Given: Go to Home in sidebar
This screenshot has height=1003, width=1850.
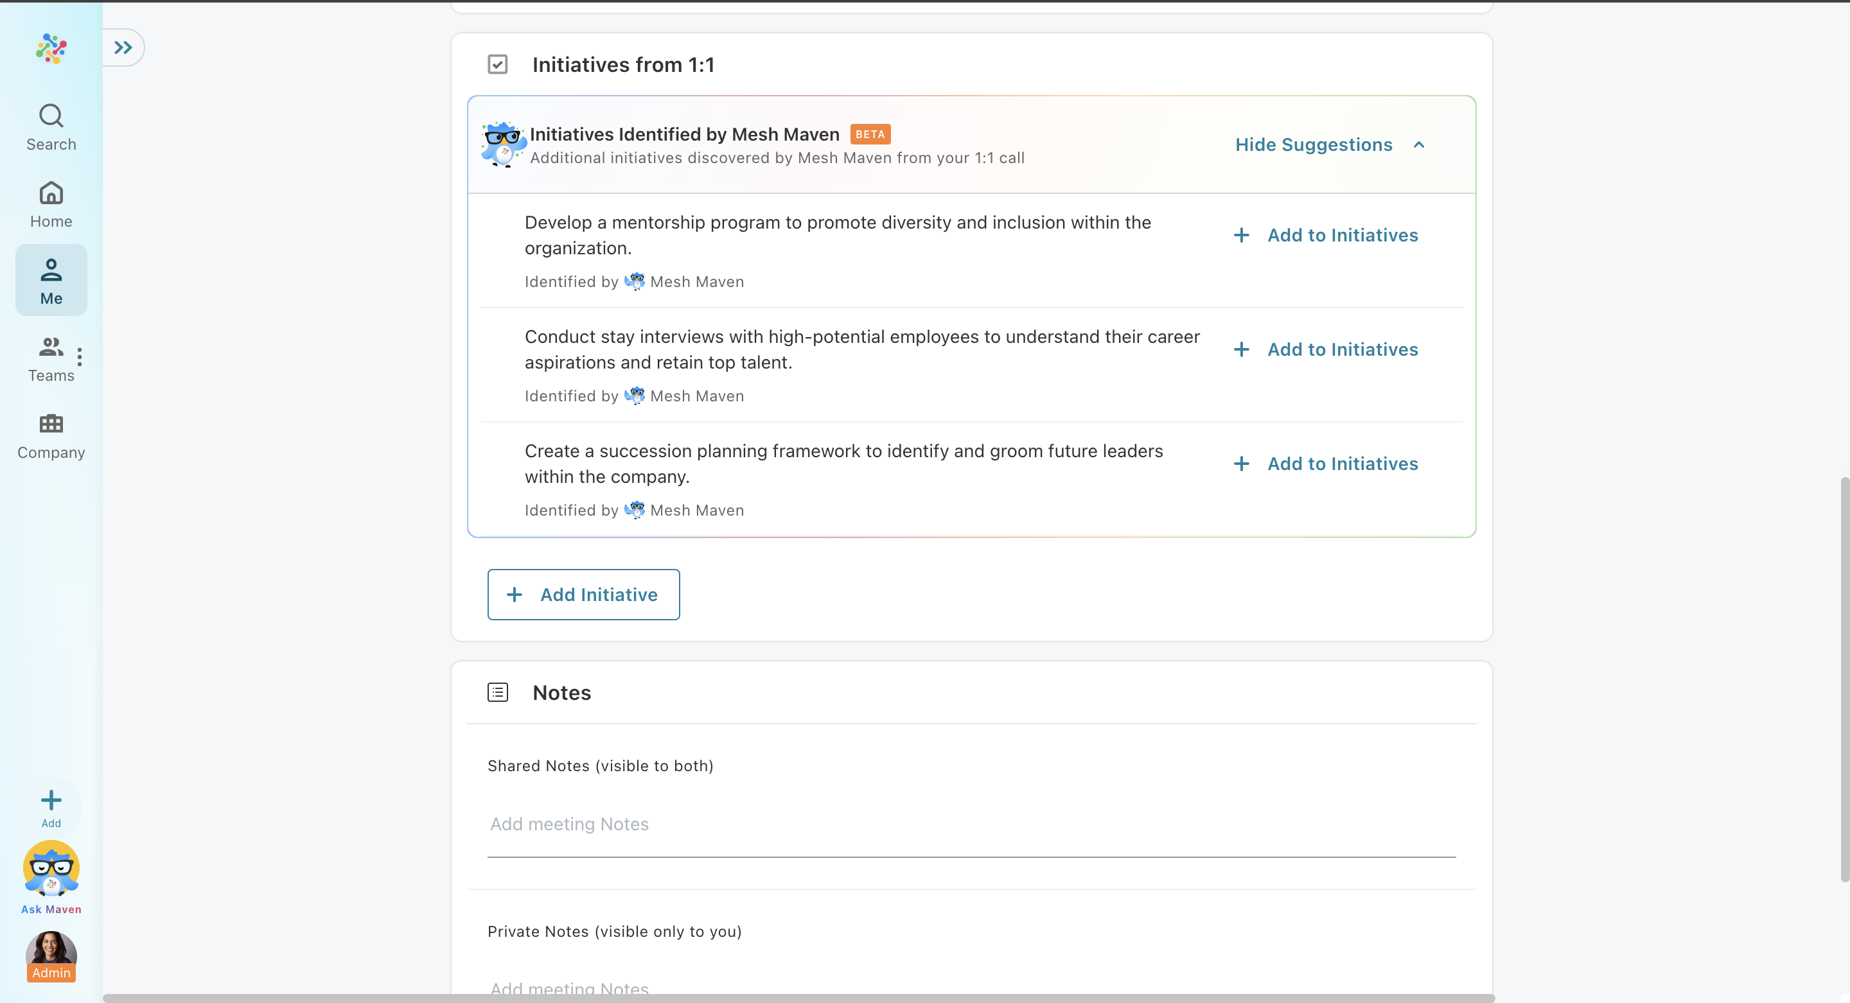Looking at the screenshot, I should pos(51,204).
